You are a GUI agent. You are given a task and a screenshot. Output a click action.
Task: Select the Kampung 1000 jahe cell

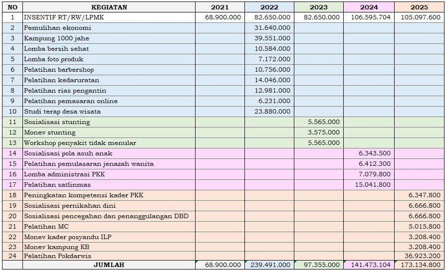(109, 38)
